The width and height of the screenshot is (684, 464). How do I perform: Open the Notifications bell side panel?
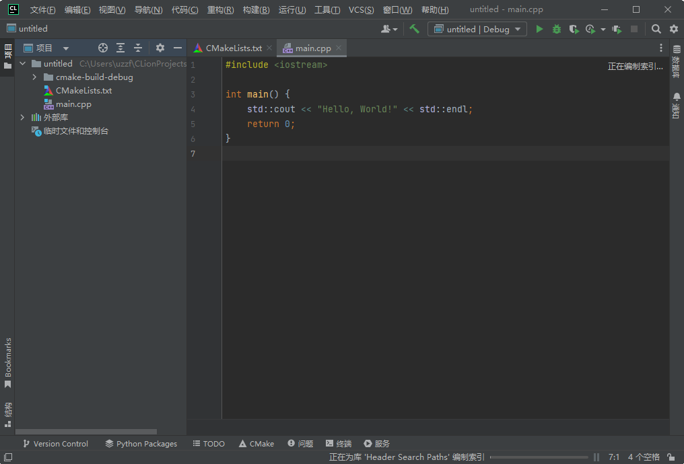click(x=677, y=105)
